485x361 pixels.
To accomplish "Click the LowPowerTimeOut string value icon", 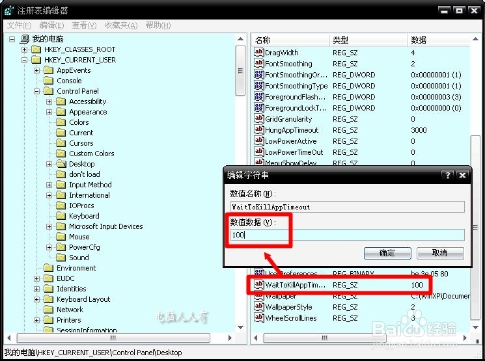I will [x=259, y=152].
